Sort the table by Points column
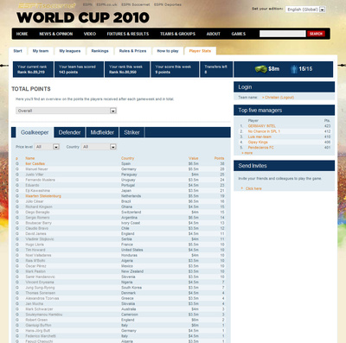346x343 pixels. 219,158
